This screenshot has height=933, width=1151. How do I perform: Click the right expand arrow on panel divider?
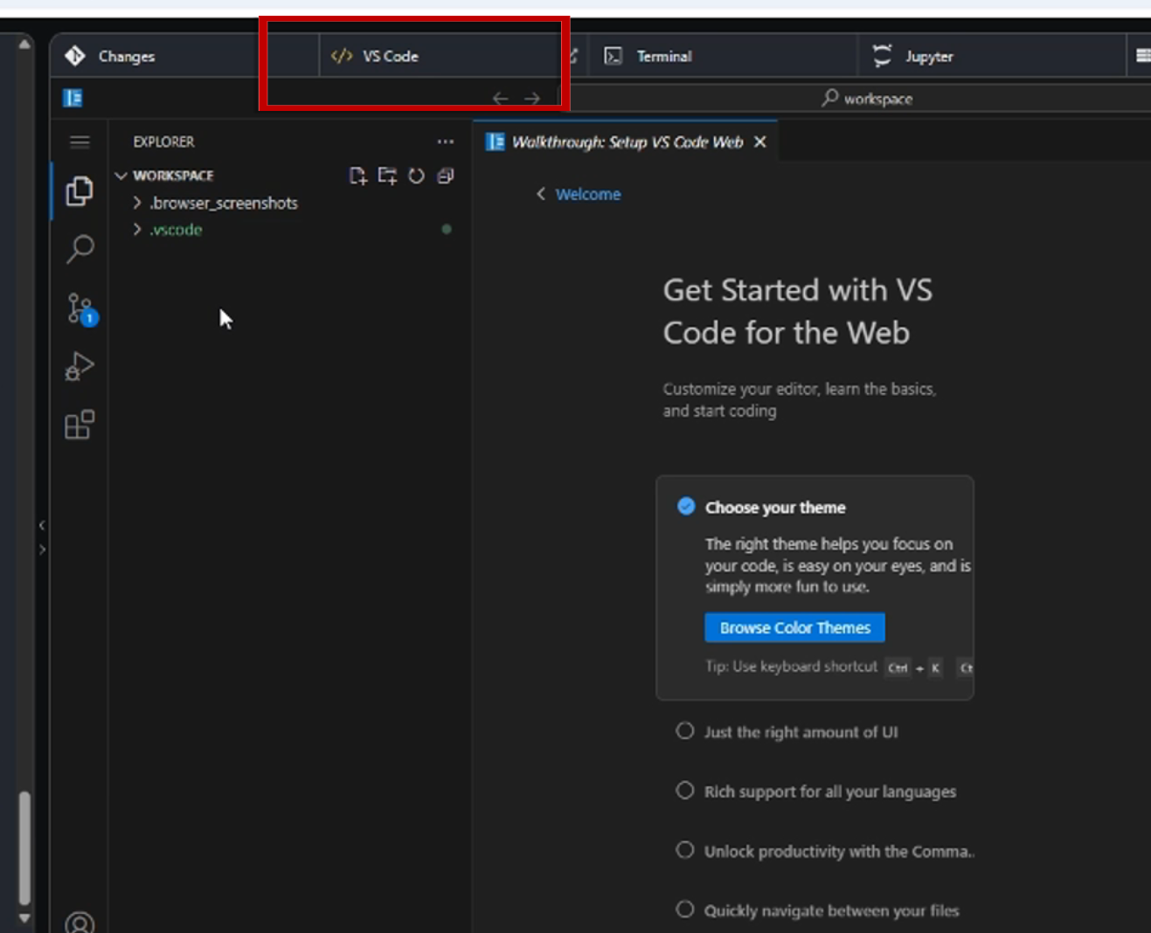(x=42, y=549)
